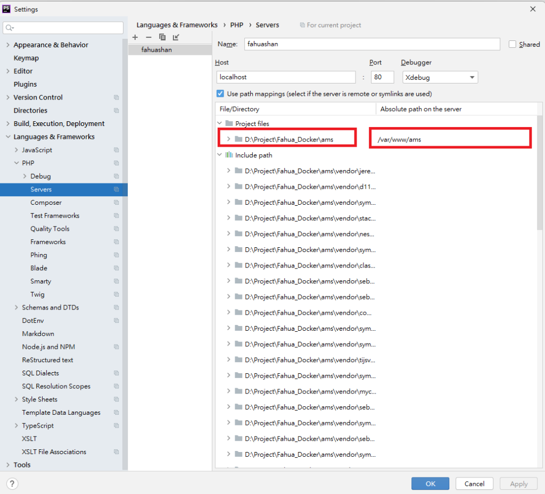Open help with the question mark icon
The width and height of the screenshot is (545, 494).
tap(12, 483)
